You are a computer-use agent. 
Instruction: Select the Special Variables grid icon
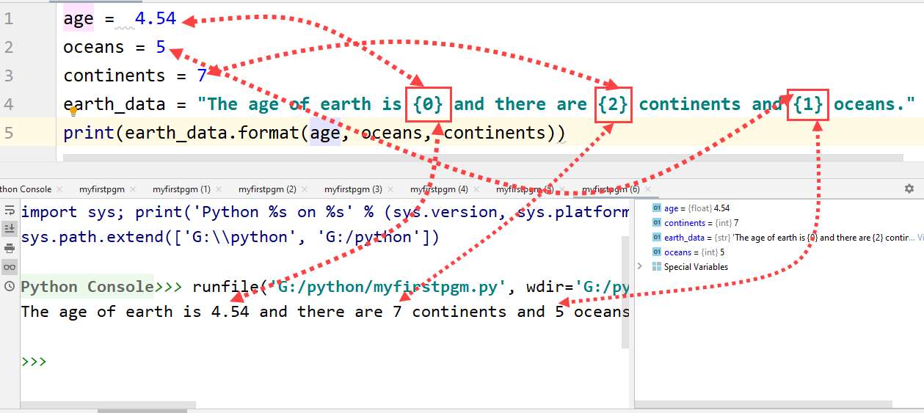[657, 267]
